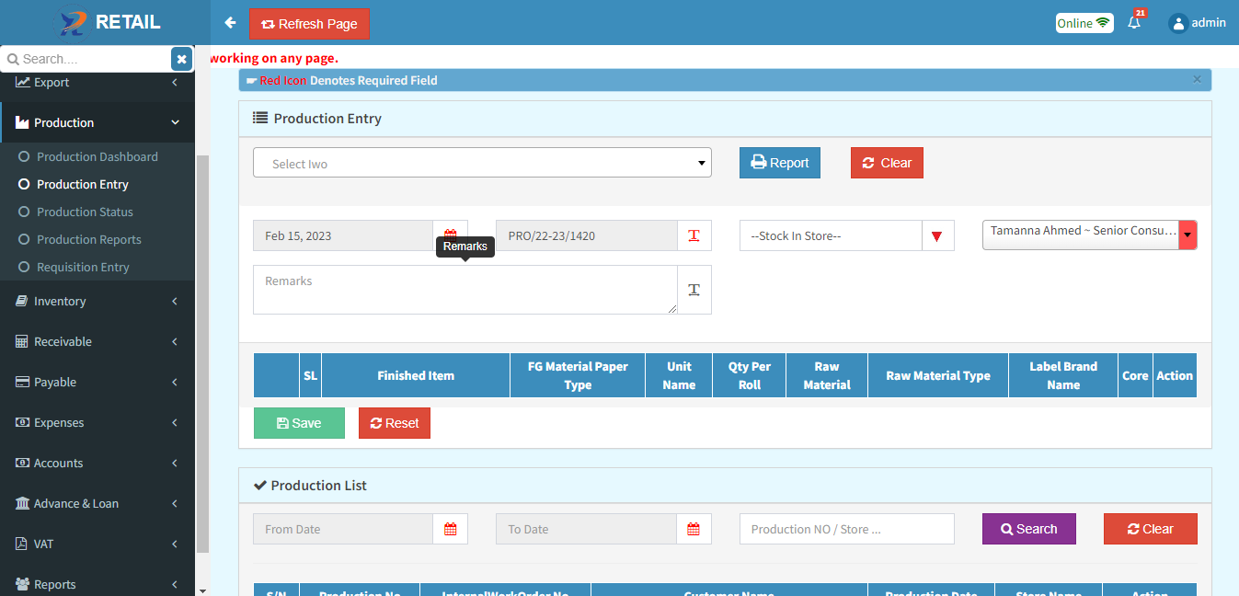The width and height of the screenshot is (1239, 596).
Task: Open the From Date calendar icon
Action: point(451,529)
